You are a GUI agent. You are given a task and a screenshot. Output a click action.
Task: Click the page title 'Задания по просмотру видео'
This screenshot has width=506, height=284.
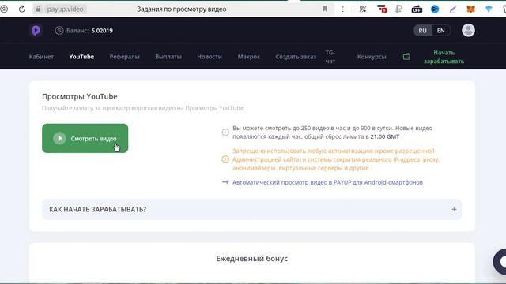pyautogui.click(x=181, y=9)
